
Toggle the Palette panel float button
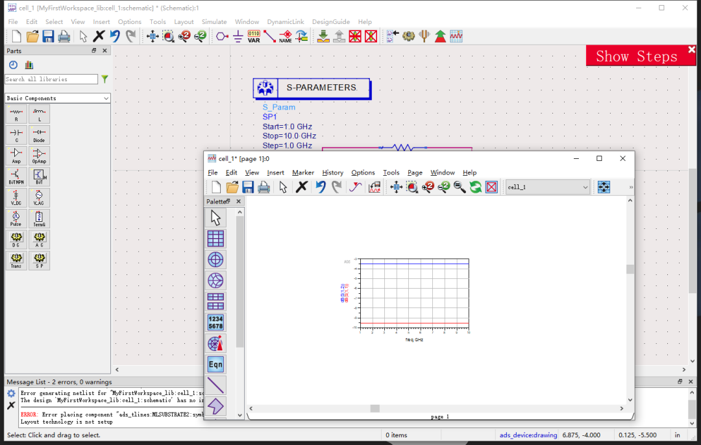click(228, 202)
